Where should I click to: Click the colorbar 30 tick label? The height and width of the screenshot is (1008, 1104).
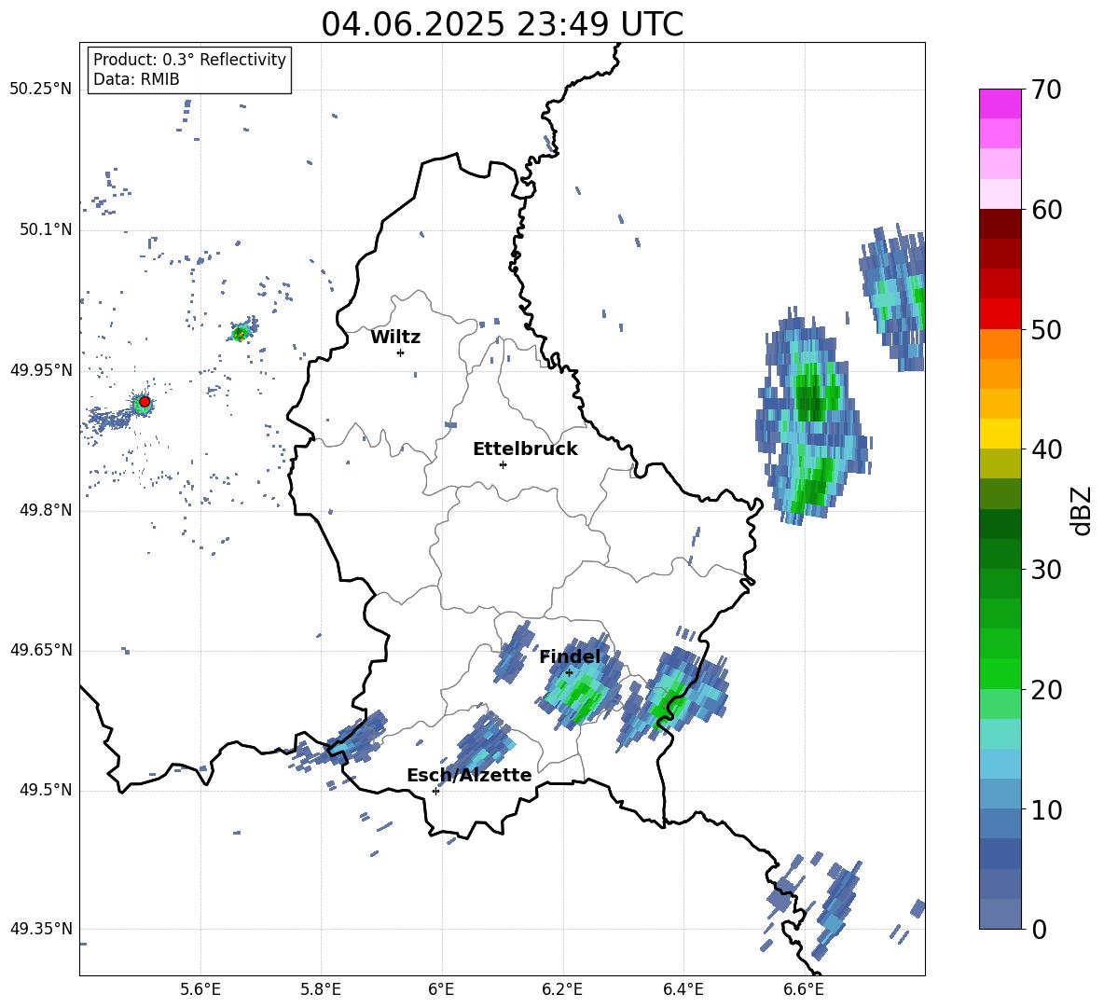coord(1046,570)
